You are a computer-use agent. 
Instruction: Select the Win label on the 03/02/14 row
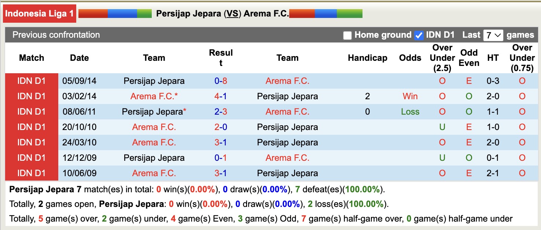click(x=410, y=96)
